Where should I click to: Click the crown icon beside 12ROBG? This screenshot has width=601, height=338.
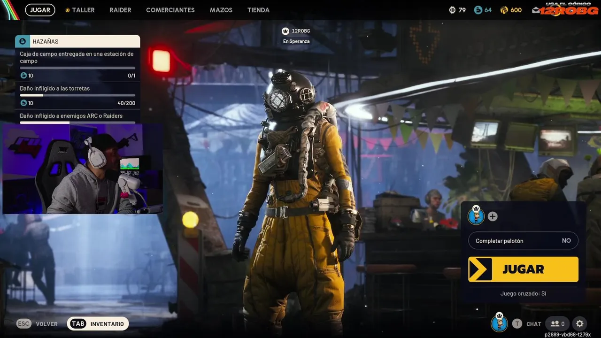pos(285,31)
